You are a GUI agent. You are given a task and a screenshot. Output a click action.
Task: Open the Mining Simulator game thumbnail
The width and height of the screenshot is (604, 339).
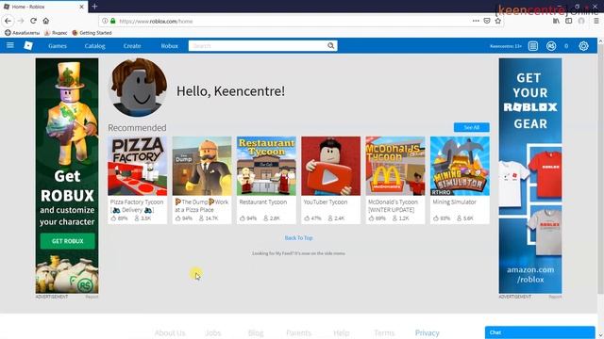coord(460,166)
